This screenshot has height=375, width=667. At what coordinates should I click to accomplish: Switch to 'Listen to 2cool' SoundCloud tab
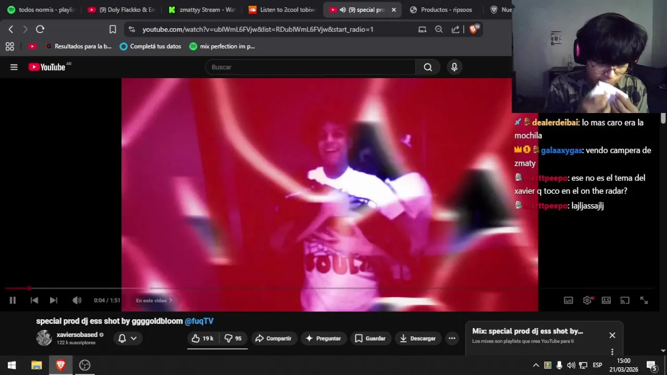282,10
